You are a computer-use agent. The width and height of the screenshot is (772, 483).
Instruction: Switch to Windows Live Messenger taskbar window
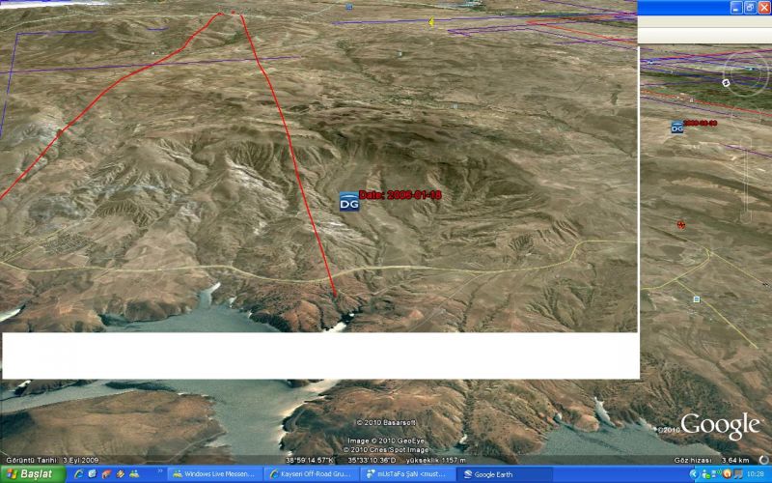point(213,474)
